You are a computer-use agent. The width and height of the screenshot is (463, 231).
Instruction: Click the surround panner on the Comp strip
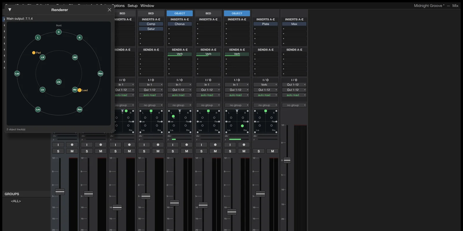(x=151, y=121)
